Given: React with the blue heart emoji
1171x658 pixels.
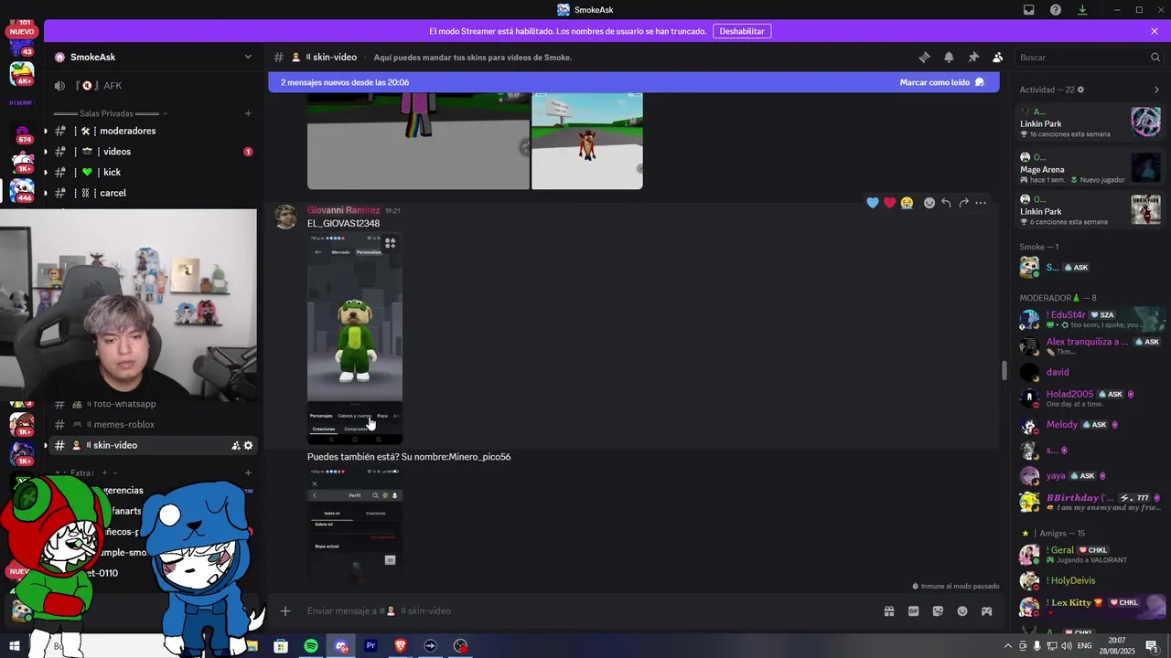Looking at the screenshot, I should 873,203.
